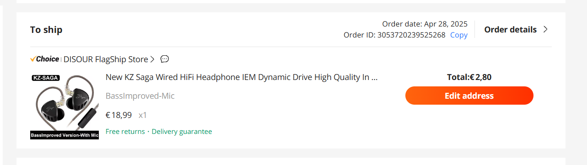The image size is (587, 165).
Task: Click the Choice badge icon
Action: 44,59
